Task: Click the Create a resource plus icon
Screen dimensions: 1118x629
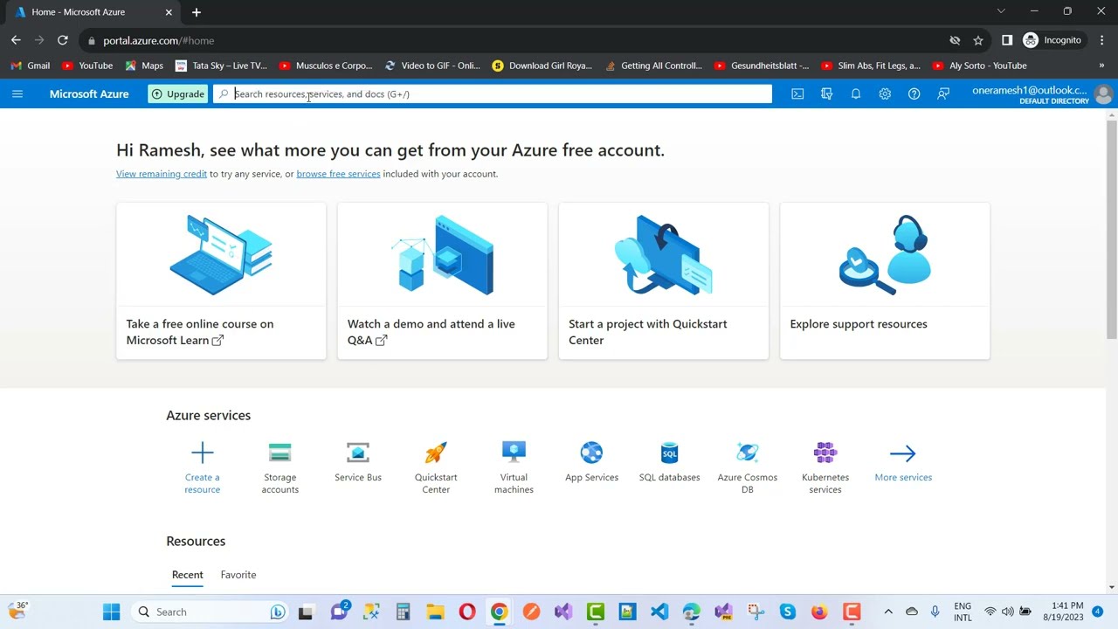Action: pyautogui.click(x=202, y=453)
